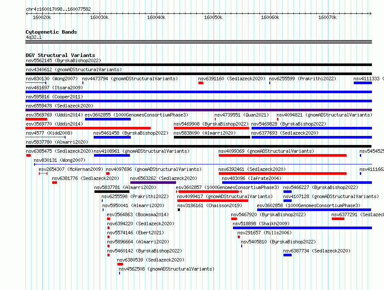Click nsv6385475 (Sedlazeck2020) label
Image resolution: width=384 pixels, height=290 pixels.
point(60,151)
